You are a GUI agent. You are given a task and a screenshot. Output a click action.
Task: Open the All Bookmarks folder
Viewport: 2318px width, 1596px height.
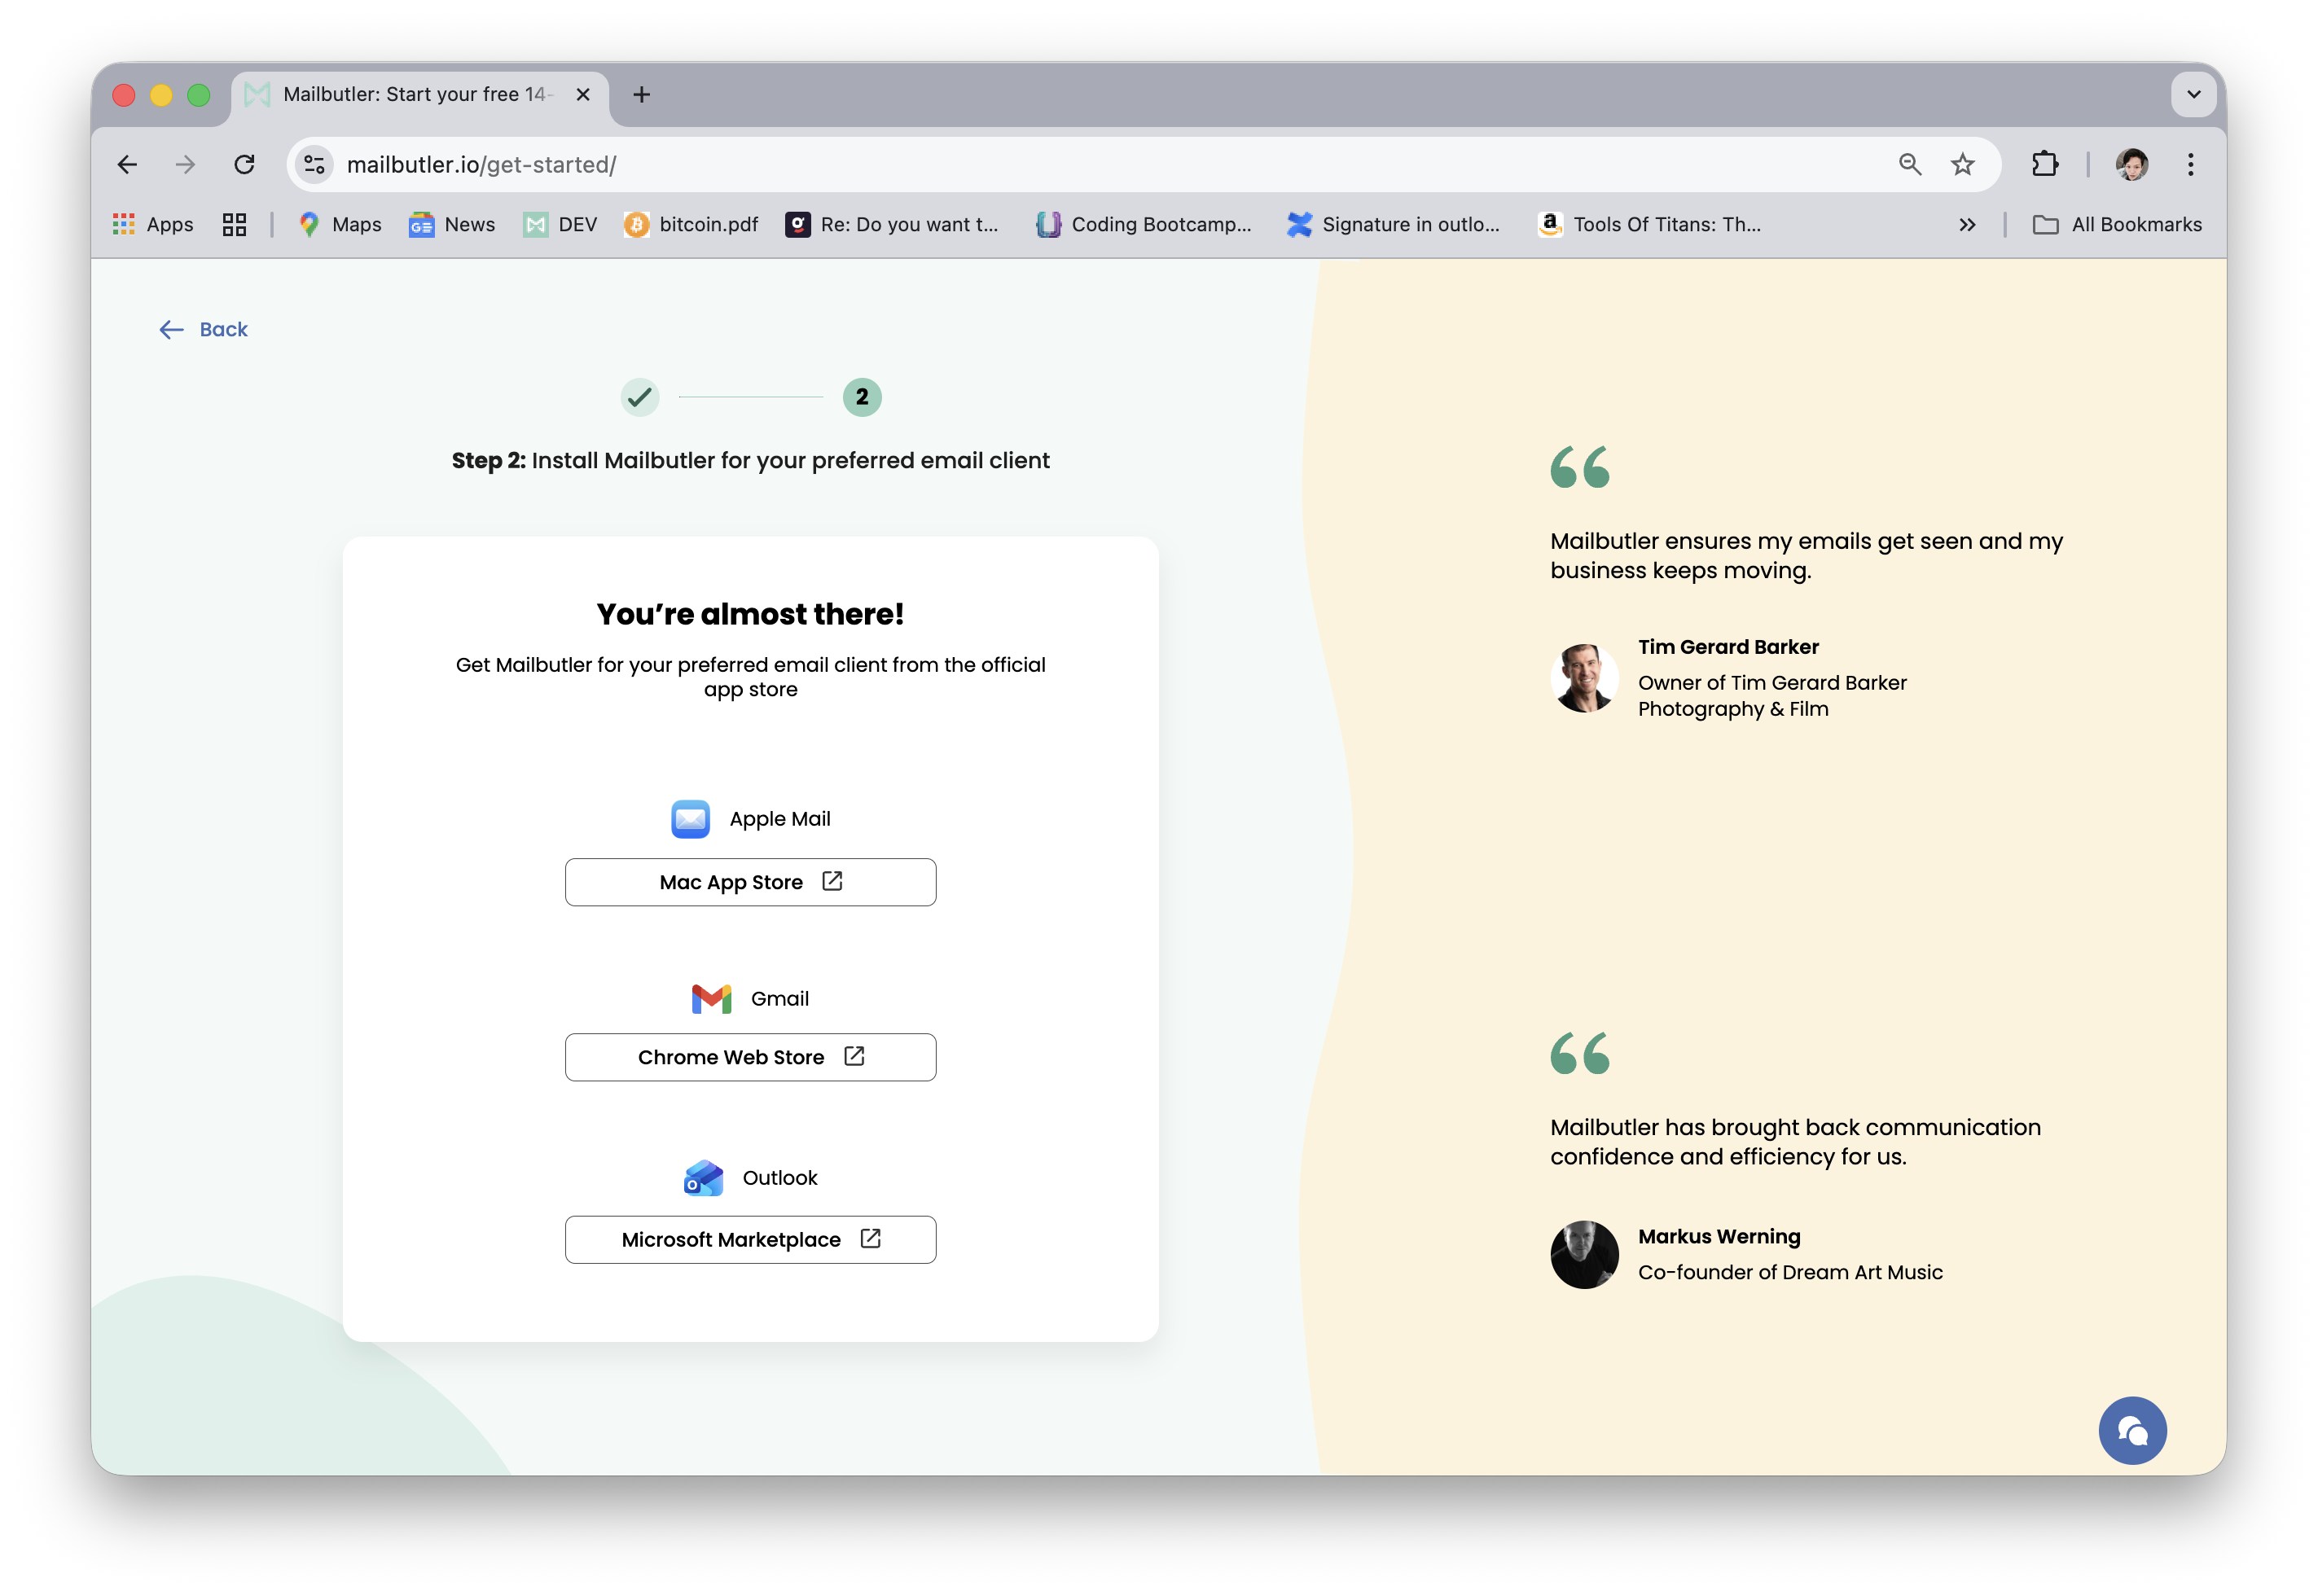(2117, 224)
